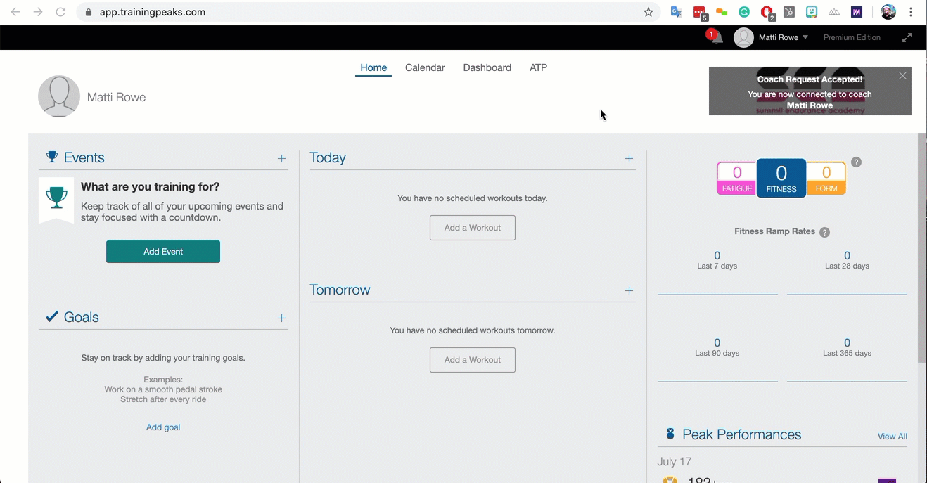The width and height of the screenshot is (927, 483).
Task: Click the Fitness Ramp Rates label
Action: point(774,231)
